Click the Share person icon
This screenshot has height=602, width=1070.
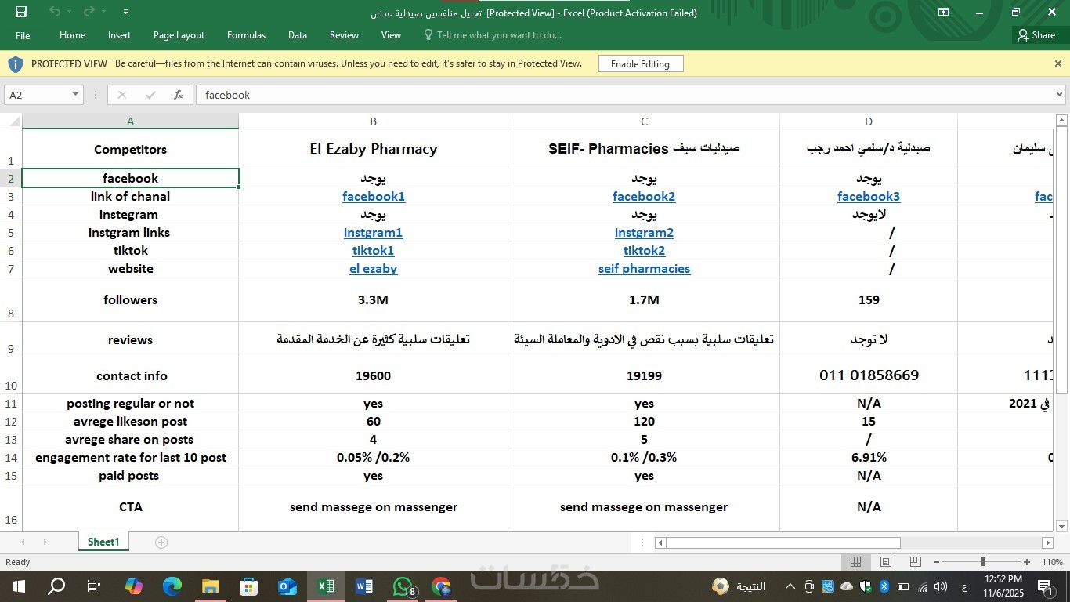pos(1022,35)
